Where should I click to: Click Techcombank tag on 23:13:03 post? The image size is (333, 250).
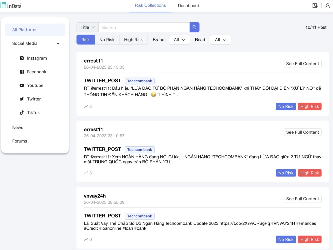tap(139, 81)
